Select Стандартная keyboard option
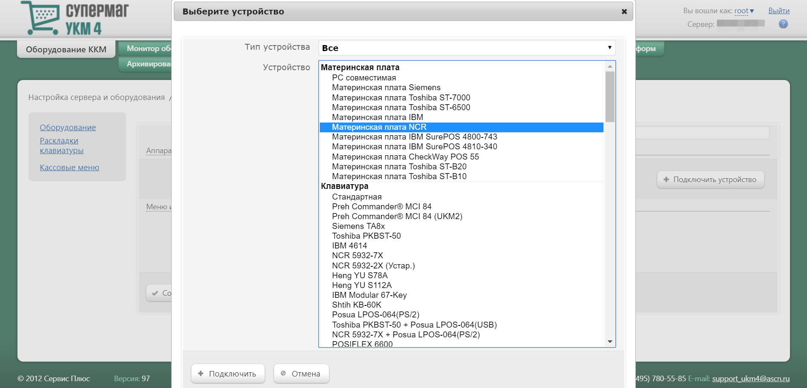Image resolution: width=807 pixels, height=388 pixels. [462, 197]
